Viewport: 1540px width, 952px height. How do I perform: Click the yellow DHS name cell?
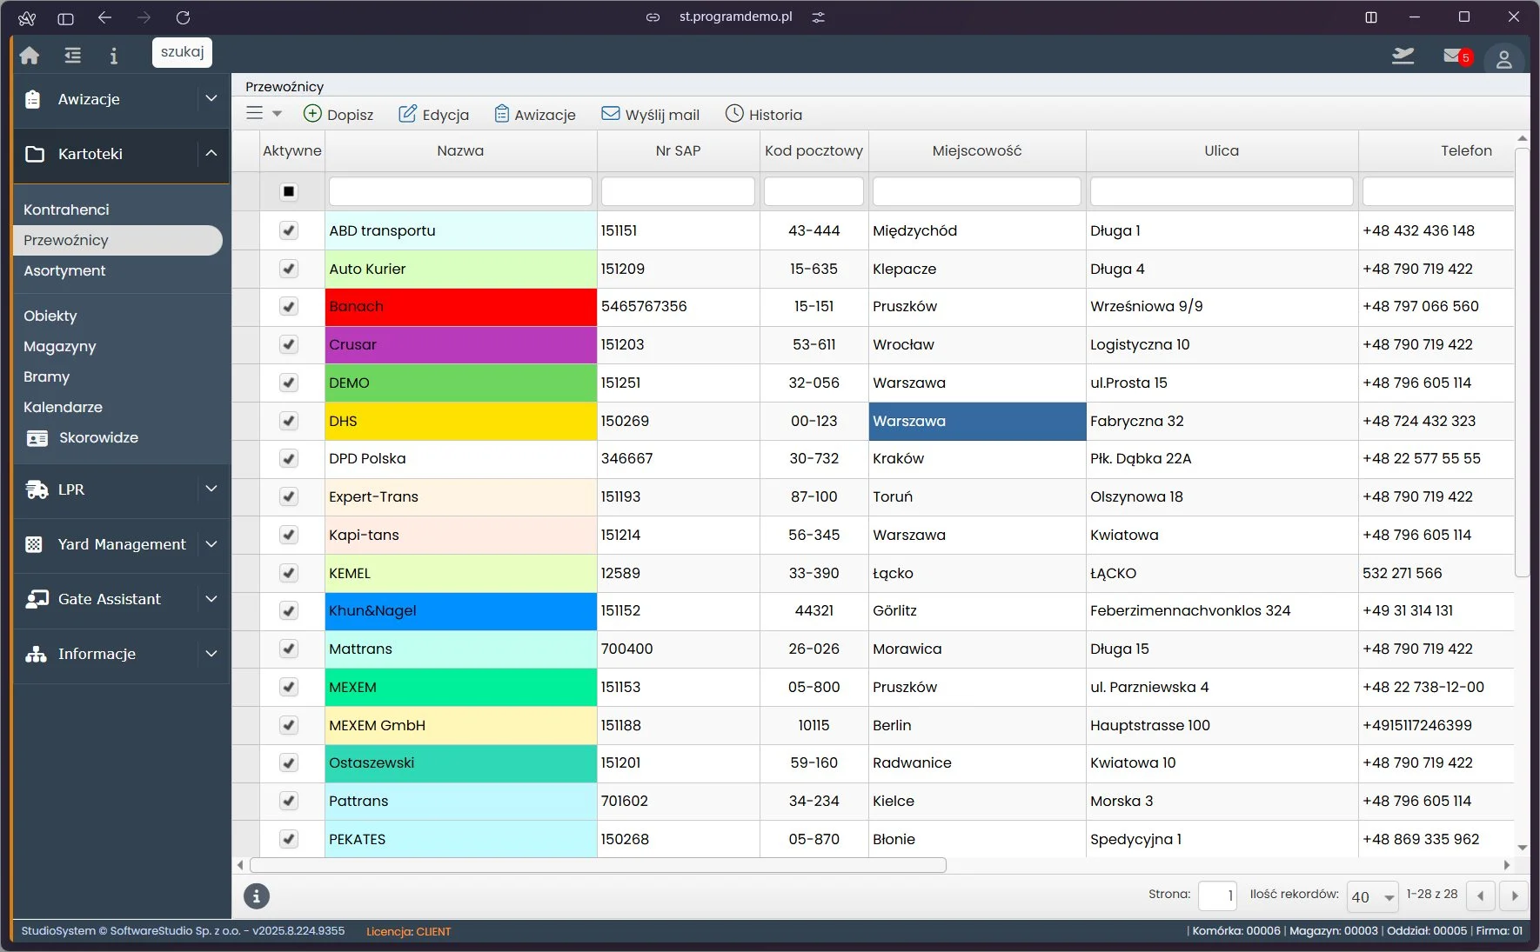[460, 421]
